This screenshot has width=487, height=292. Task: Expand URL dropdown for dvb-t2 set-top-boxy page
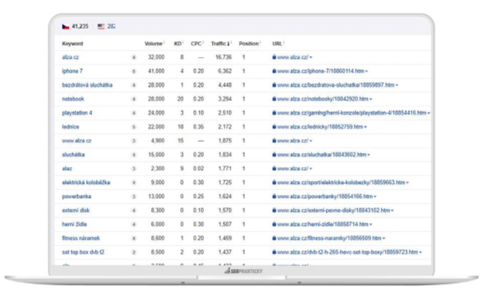point(421,252)
